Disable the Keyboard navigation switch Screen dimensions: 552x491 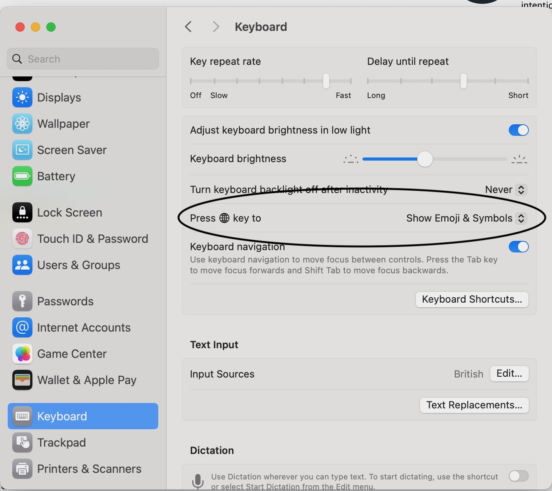pos(518,247)
